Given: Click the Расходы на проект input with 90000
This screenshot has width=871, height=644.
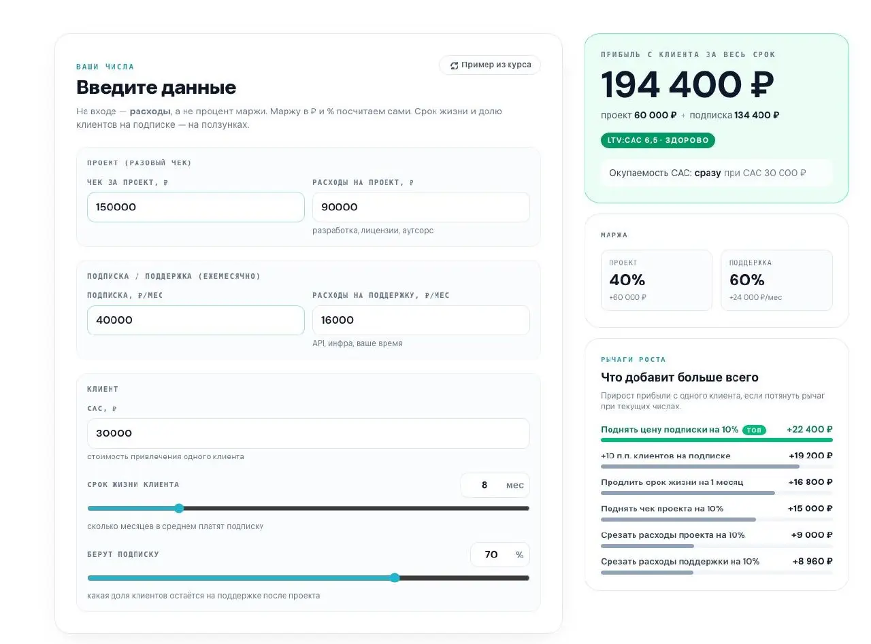Looking at the screenshot, I should tap(421, 207).
